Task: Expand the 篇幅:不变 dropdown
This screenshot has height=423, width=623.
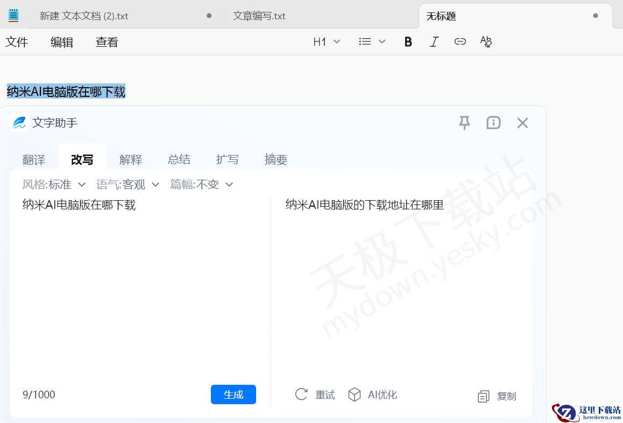Action: click(x=201, y=185)
